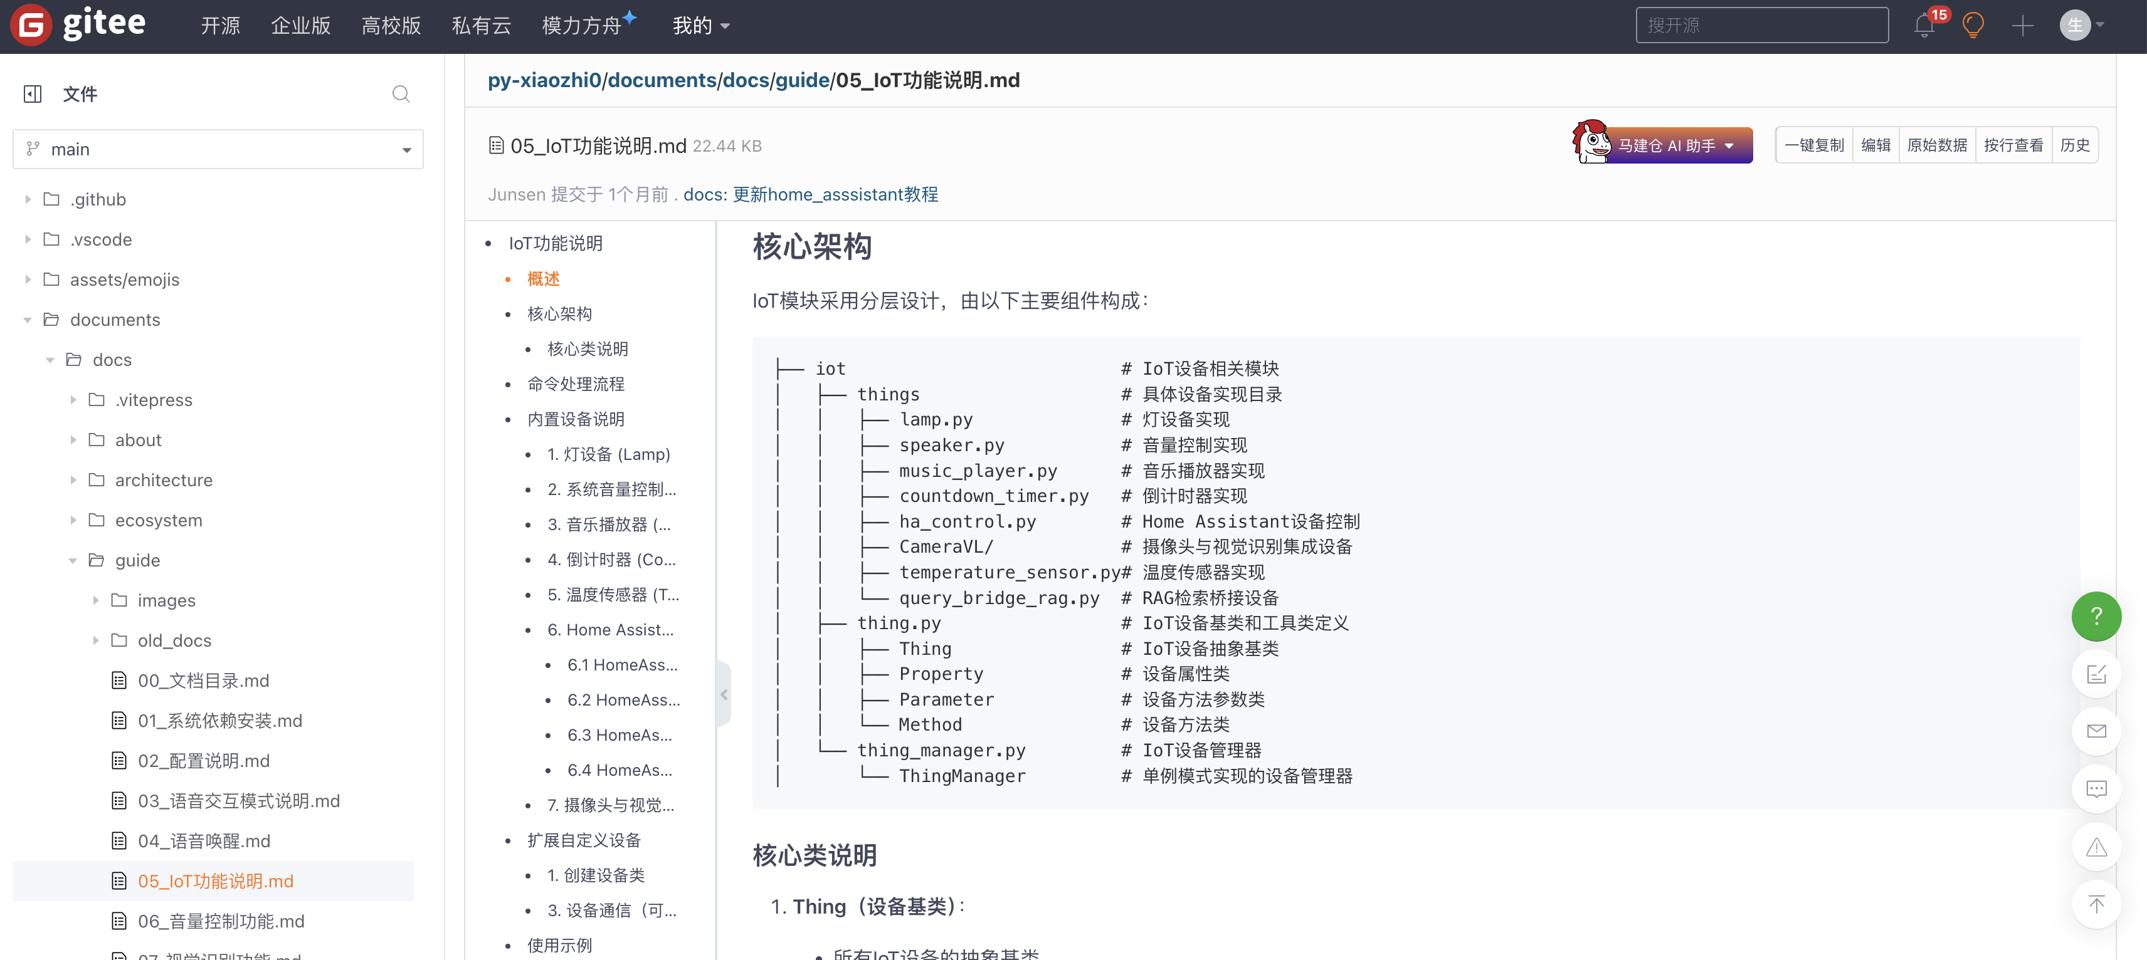Image resolution: width=2147 pixels, height=960 pixels.
Task: Open 03_语音交互模式说明.md file
Action: (239, 800)
